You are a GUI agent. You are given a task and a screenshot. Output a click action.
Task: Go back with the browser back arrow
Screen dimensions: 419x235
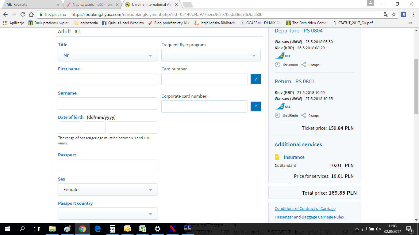(x=5, y=14)
